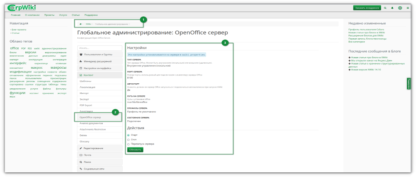Open Glossary settings item
Viewport: 416px width, 177px height.
[x=100, y=141]
